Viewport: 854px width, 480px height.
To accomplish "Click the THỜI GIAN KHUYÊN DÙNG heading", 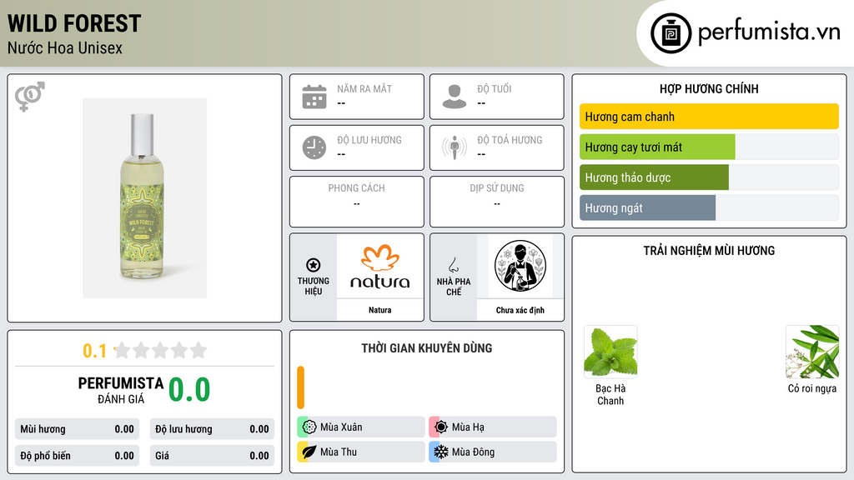I will (x=427, y=347).
